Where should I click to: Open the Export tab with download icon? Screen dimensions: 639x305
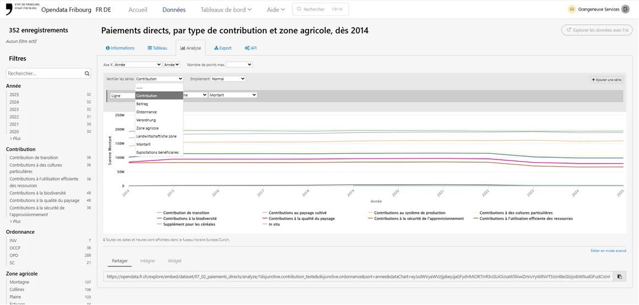pyautogui.click(x=223, y=48)
